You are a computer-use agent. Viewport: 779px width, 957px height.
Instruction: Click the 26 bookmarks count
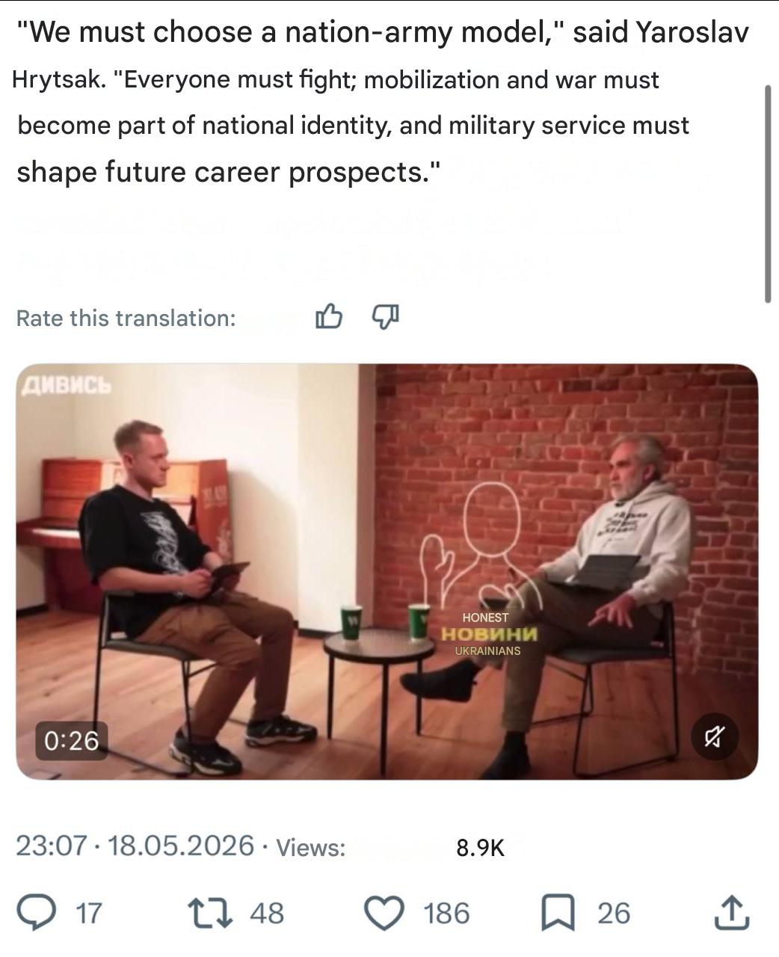[x=614, y=914]
